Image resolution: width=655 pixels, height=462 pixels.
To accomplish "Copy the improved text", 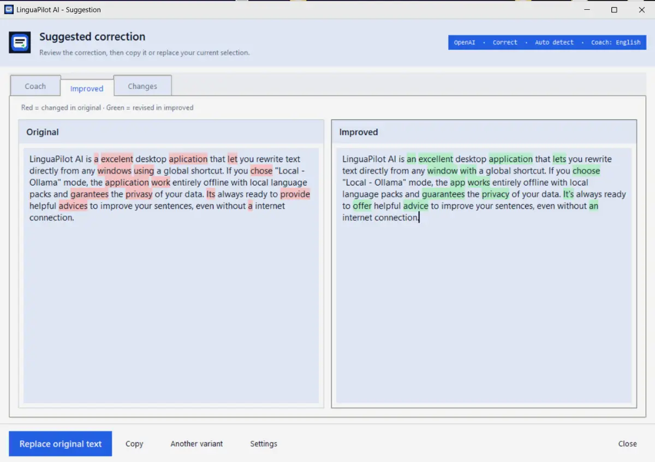I will point(134,443).
